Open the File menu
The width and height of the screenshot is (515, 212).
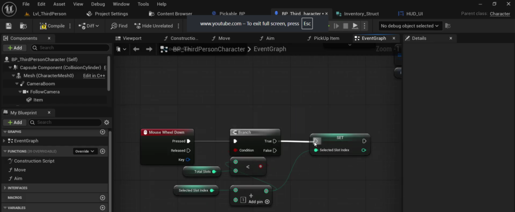tap(26, 4)
